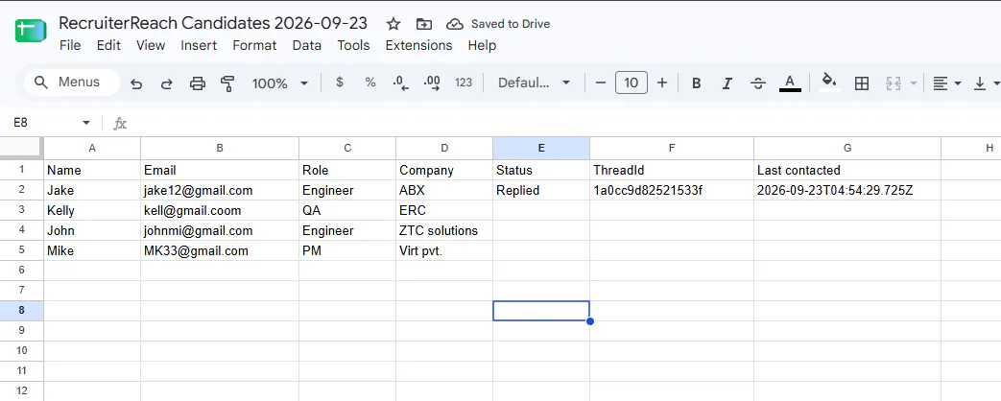The width and height of the screenshot is (1001, 401).
Task: Open the File menu
Action: pos(70,45)
